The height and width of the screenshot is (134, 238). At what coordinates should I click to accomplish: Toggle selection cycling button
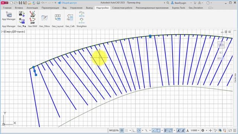point(171,130)
